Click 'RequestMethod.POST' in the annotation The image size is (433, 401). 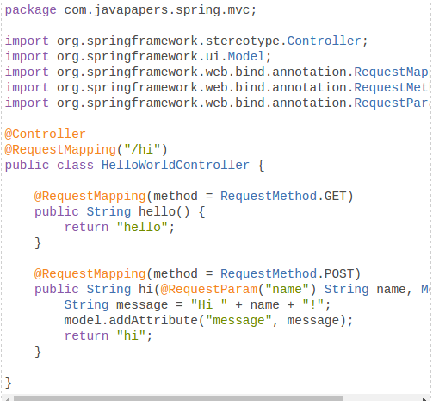(x=287, y=274)
